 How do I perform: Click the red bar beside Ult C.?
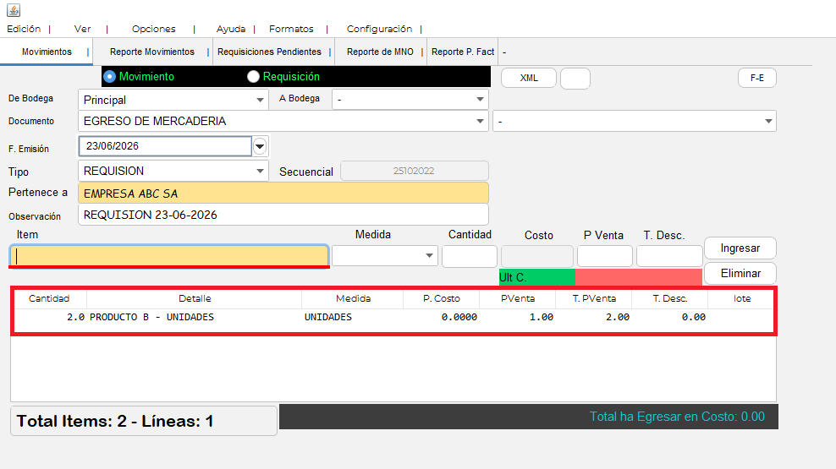coord(639,277)
